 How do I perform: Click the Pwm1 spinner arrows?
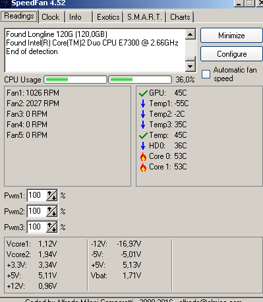52,195
